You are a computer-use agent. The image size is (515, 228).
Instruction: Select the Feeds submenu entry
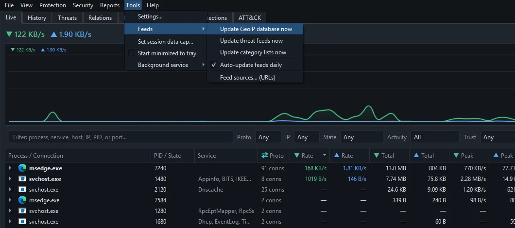[165, 29]
